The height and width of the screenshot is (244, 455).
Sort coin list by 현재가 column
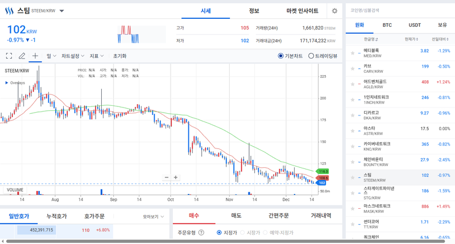pyautogui.click(x=411, y=39)
